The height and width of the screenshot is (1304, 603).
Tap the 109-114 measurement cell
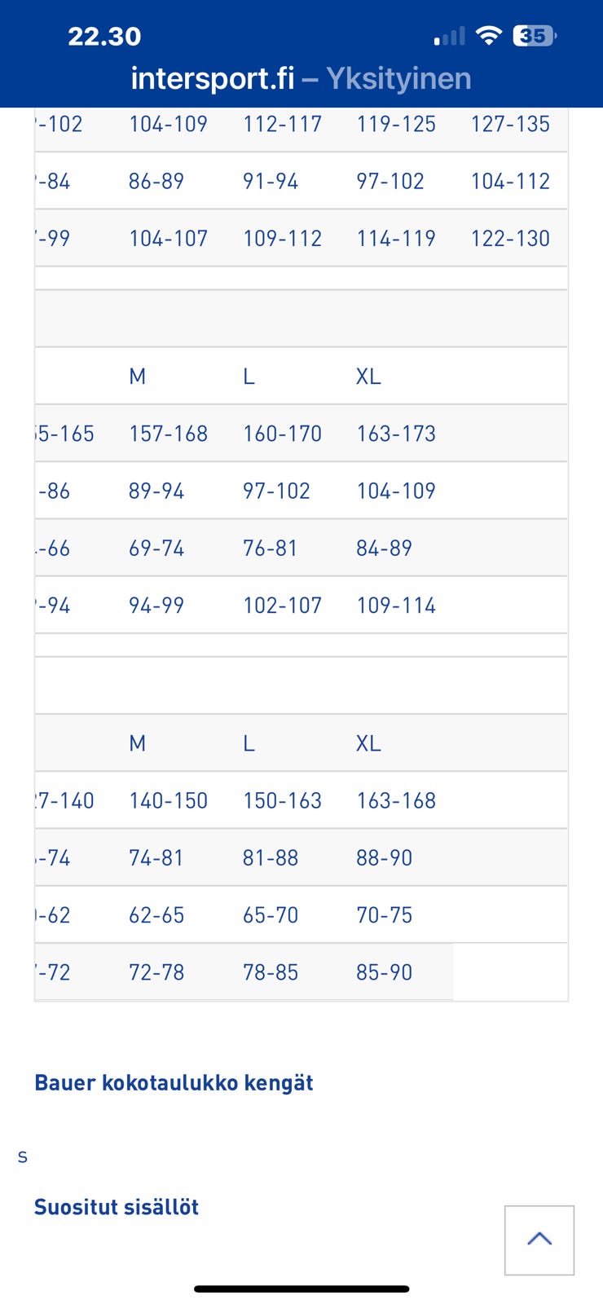396,606
